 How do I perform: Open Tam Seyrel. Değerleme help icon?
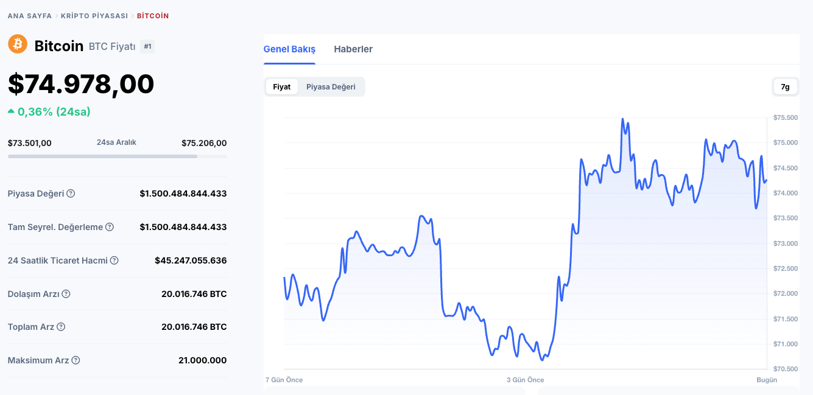(x=110, y=227)
